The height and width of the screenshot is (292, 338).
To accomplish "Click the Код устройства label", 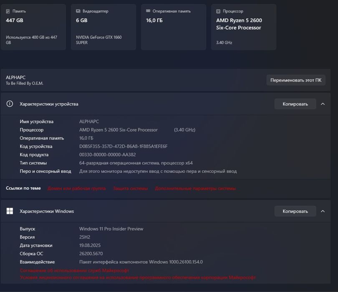I will tap(36, 146).
